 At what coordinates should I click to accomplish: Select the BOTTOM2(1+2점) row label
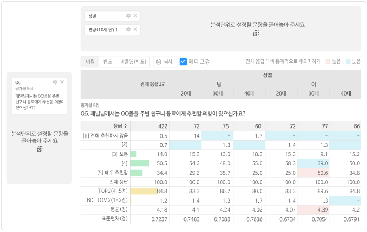[x=107, y=200]
